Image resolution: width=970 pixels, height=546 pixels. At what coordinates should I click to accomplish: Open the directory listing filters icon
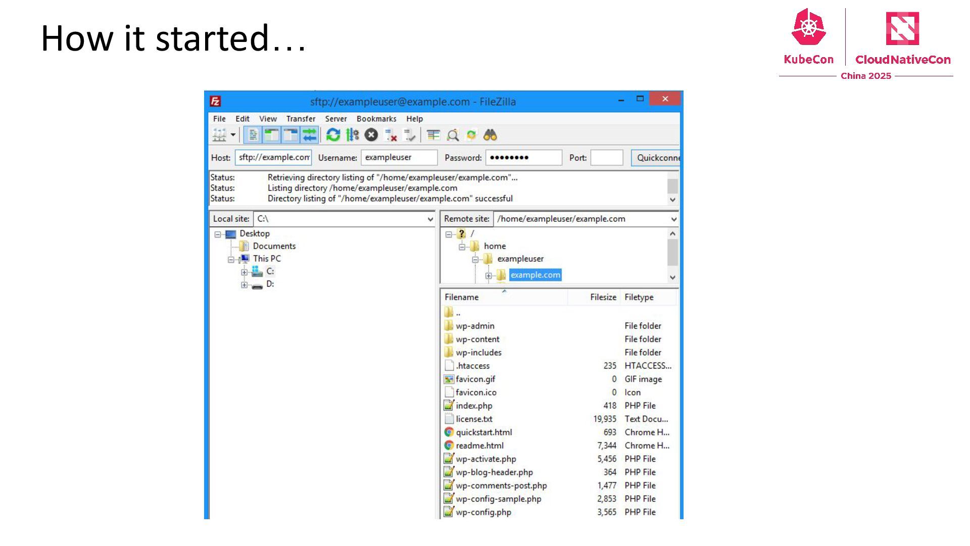click(x=433, y=135)
